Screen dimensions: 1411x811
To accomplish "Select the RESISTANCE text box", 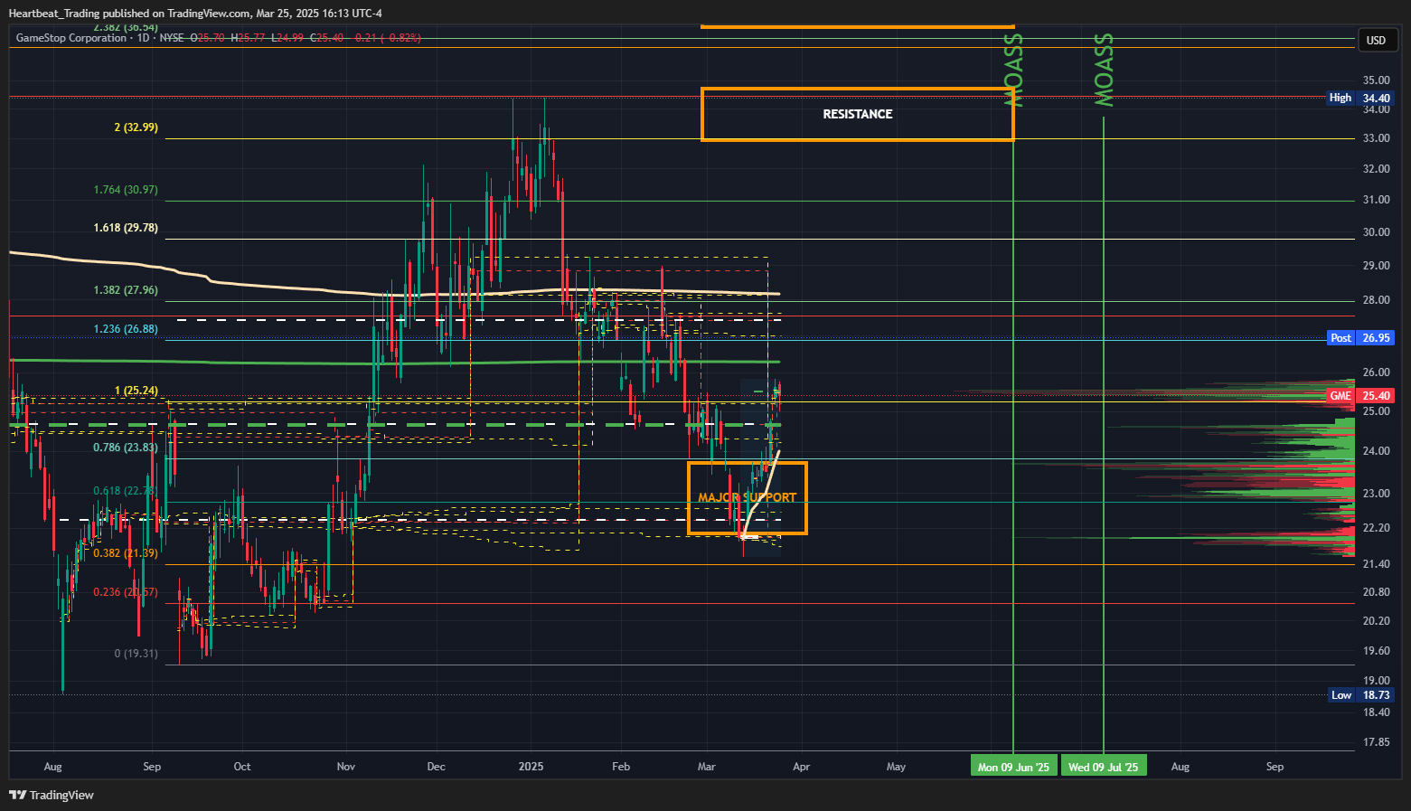I will pos(857,114).
